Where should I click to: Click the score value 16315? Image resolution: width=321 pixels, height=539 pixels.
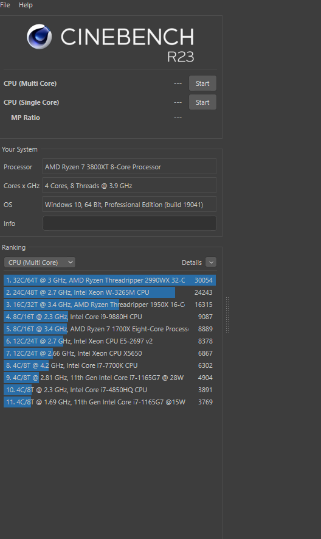click(204, 305)
